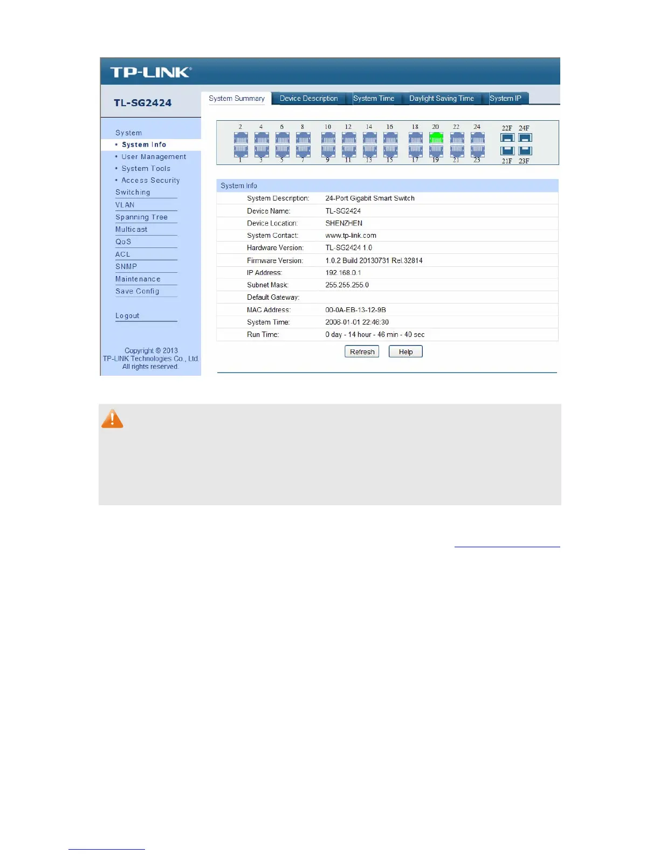This screenshot has height=854, width=660.
Task: Click port 10 icon in switch panel
Action: pyautogui.click(x=328, y=138)
